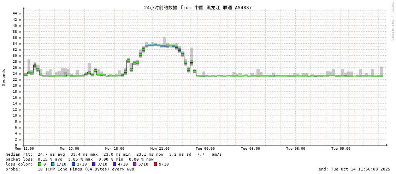Click the graph title mentioning AS4837
Screen dimensions: 396x174
[198, 8]
